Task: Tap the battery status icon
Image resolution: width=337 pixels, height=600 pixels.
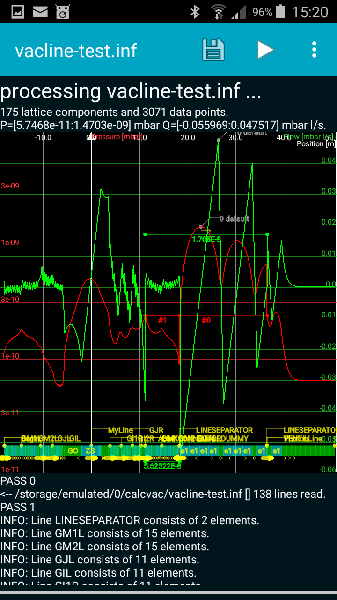Action: pyautogui.click(x=280, y=12)
